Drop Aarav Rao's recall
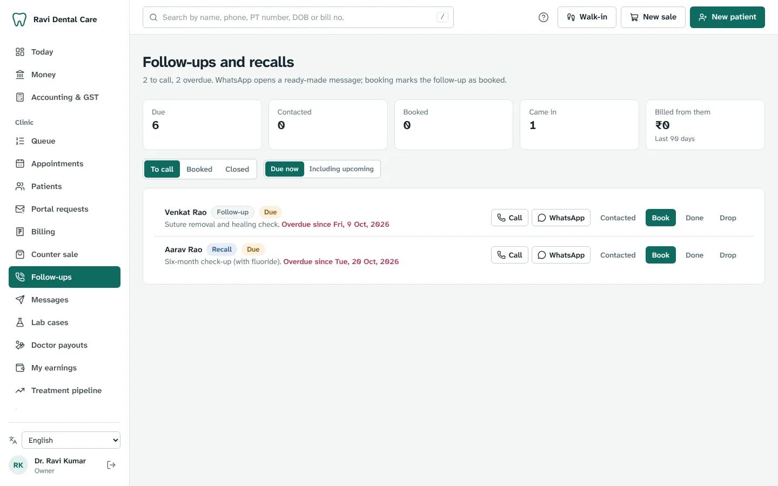Viewport: 778px width, 486px height. (x=728, y=255)
